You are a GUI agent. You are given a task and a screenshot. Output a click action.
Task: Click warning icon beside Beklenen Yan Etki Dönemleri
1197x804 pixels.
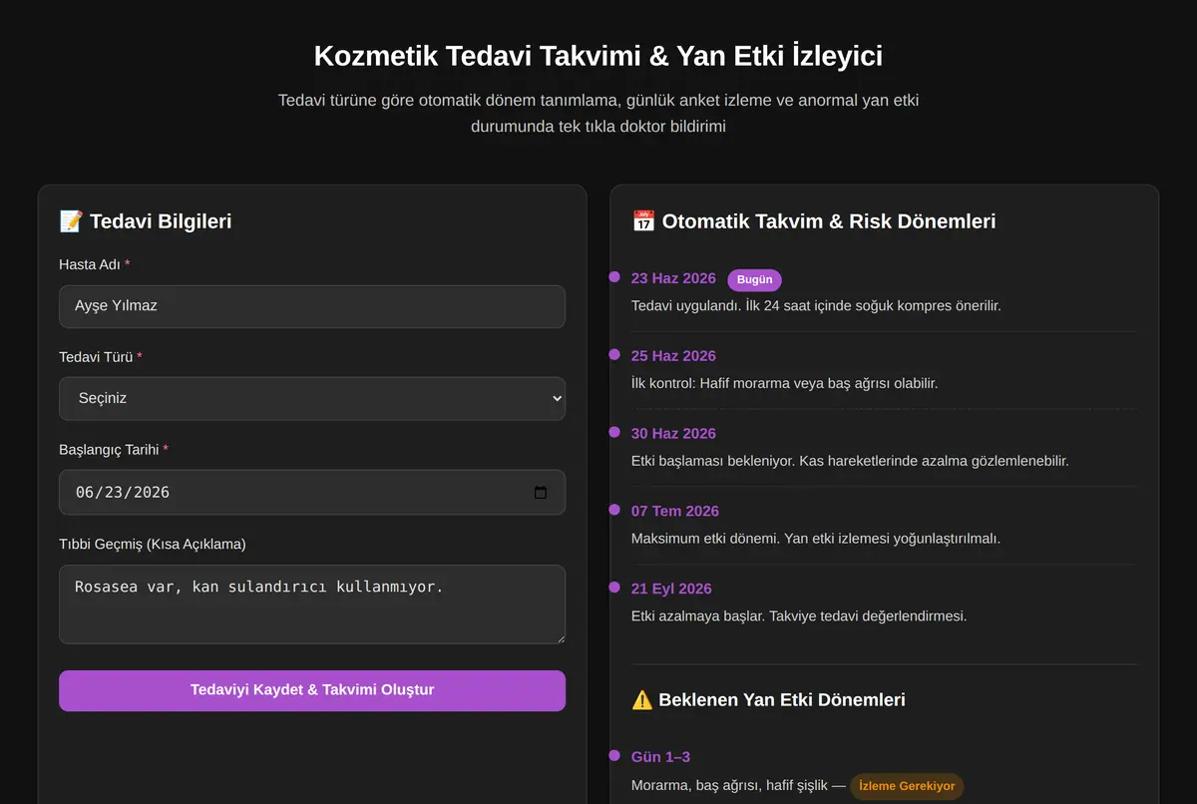coord(642,700)
